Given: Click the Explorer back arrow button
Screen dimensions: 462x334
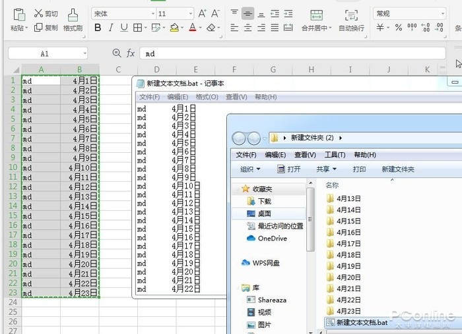Looking at the screenshot, I should (x=239, y=138).
